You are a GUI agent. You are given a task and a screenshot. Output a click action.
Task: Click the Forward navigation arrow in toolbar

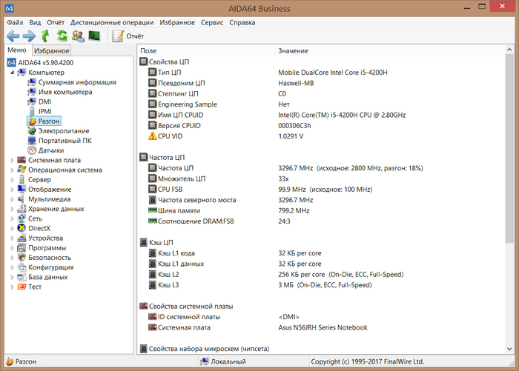pos(29,36)
